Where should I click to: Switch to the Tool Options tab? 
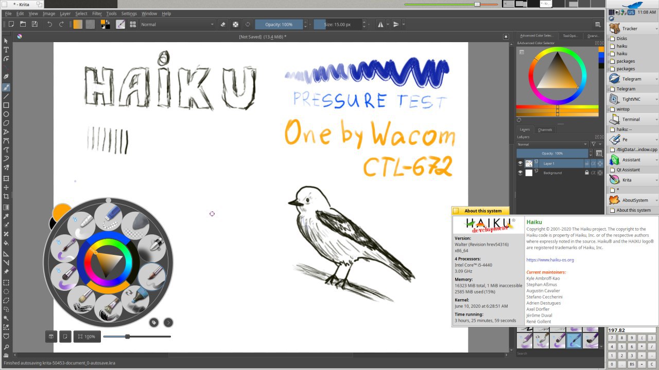(570, 36)
